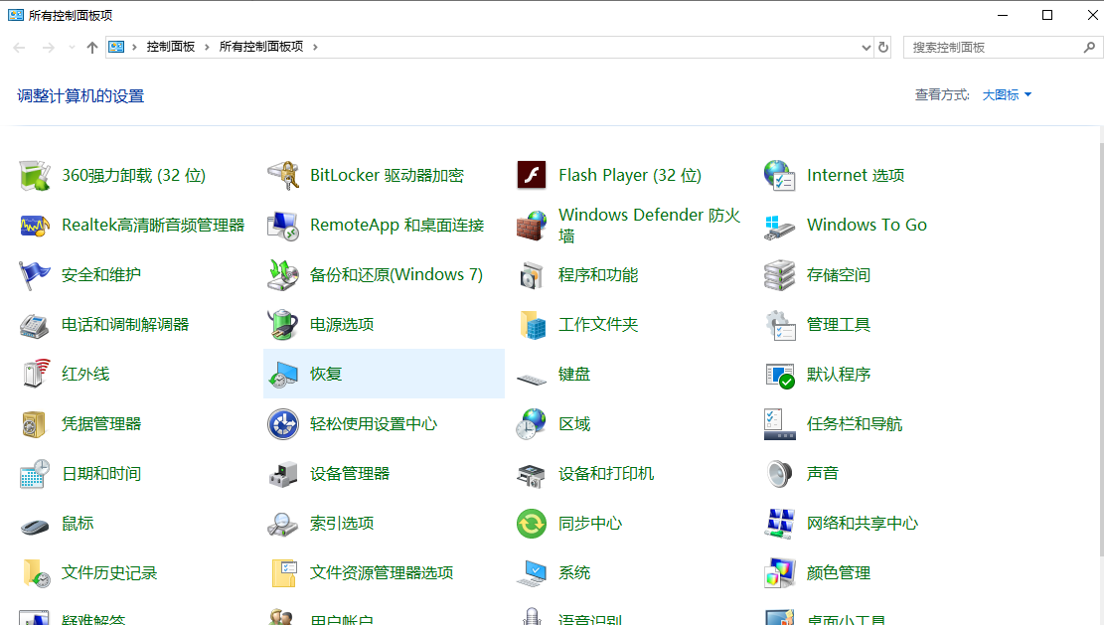Open 程序和功能 icon
The image size is (1104, 625).
pyautogui.click(x=532, y=275)
